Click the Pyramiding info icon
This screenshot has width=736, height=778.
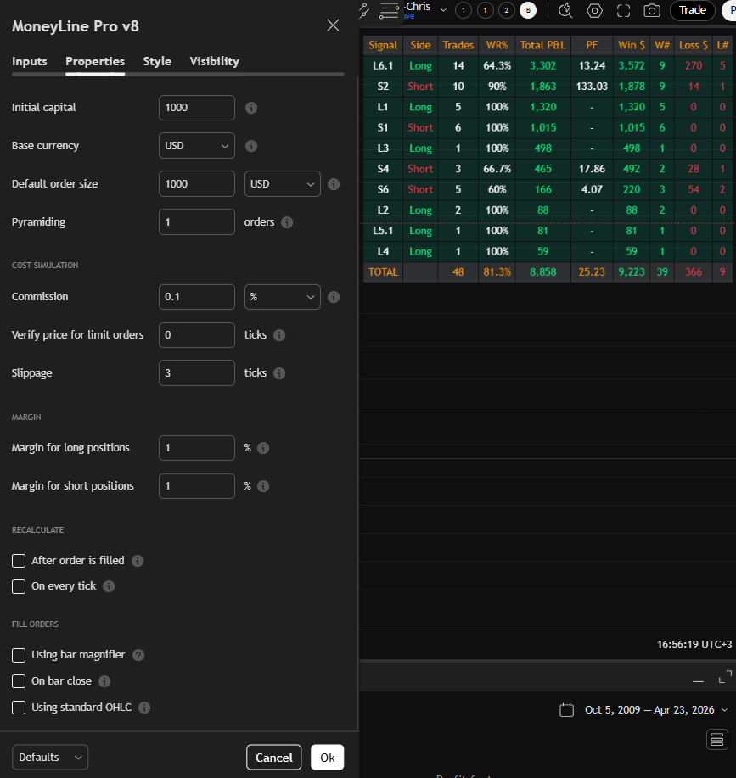click(287, 222)
